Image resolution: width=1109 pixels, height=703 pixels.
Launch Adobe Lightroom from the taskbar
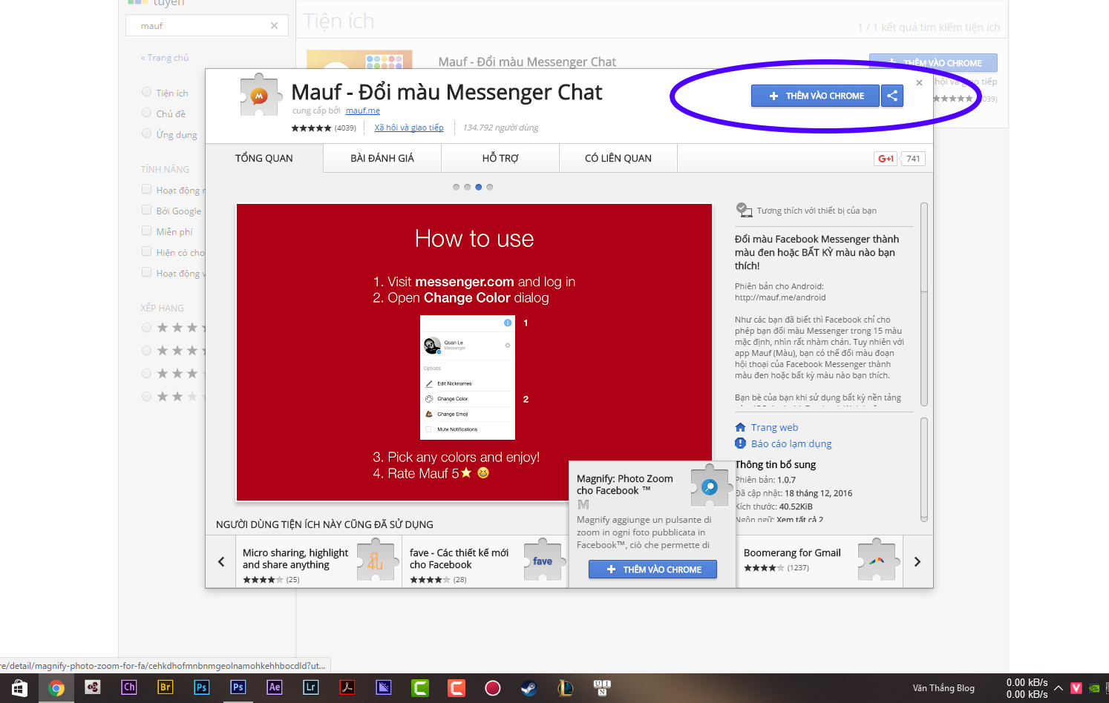tap(311, 687)
